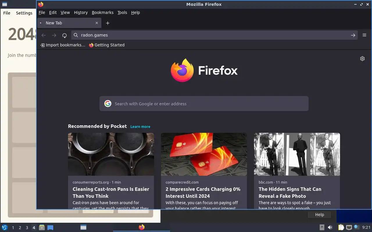The image size is (372, 232).
Task: Switch to workspace 1
Action: [13, 228]
